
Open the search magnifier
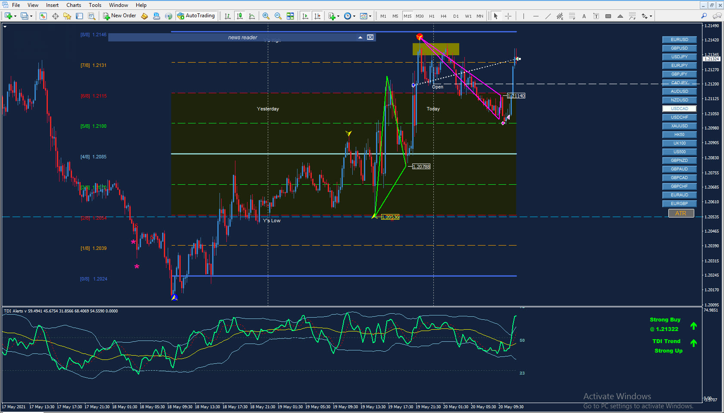click(x=704, y=16)
